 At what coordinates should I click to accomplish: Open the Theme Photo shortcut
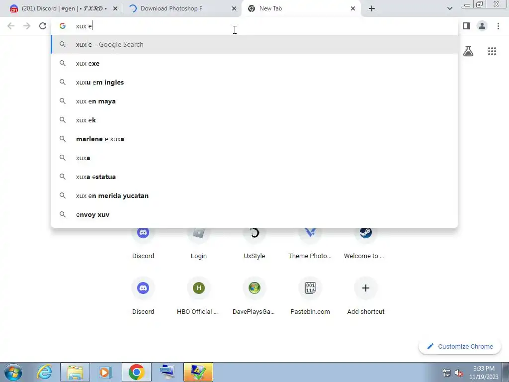[310, 244]
